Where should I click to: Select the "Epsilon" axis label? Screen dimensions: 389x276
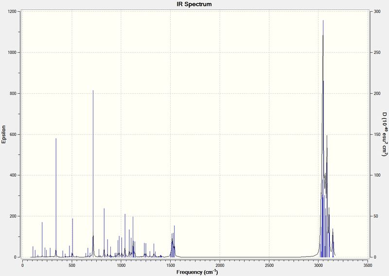(x=4, y=134)
